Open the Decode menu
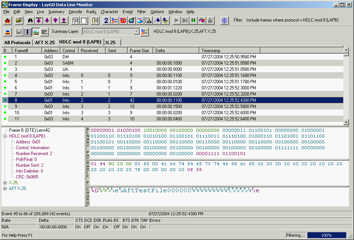The width and height of the screenshot is (354, 240). tap(75, 12)
